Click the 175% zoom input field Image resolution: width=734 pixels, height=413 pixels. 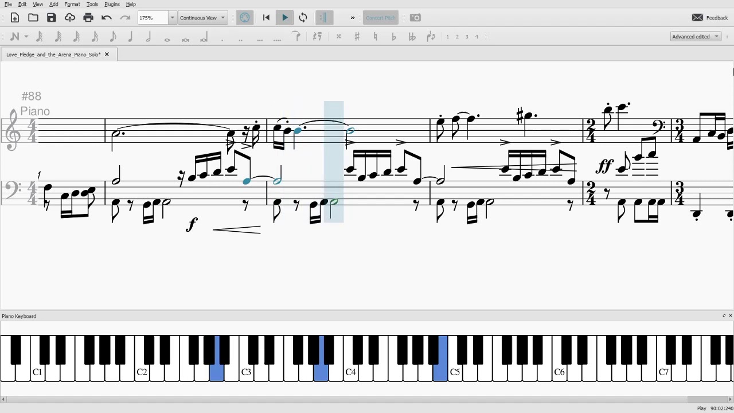pyautogui.click(x=153, y=18)
